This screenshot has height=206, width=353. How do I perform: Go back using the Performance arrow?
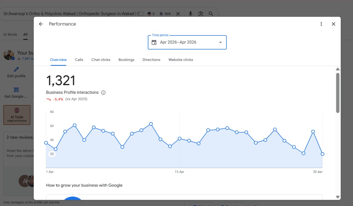[41, 24]
